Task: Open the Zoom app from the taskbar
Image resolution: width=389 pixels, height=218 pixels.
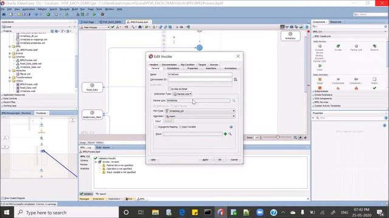Action: pos(260,213)
